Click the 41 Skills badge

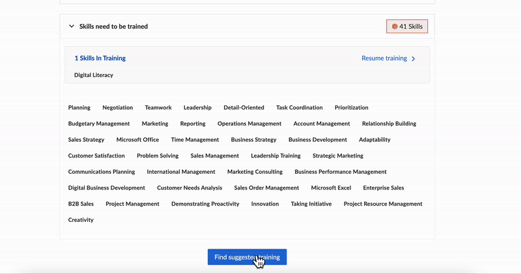[407, 27]
